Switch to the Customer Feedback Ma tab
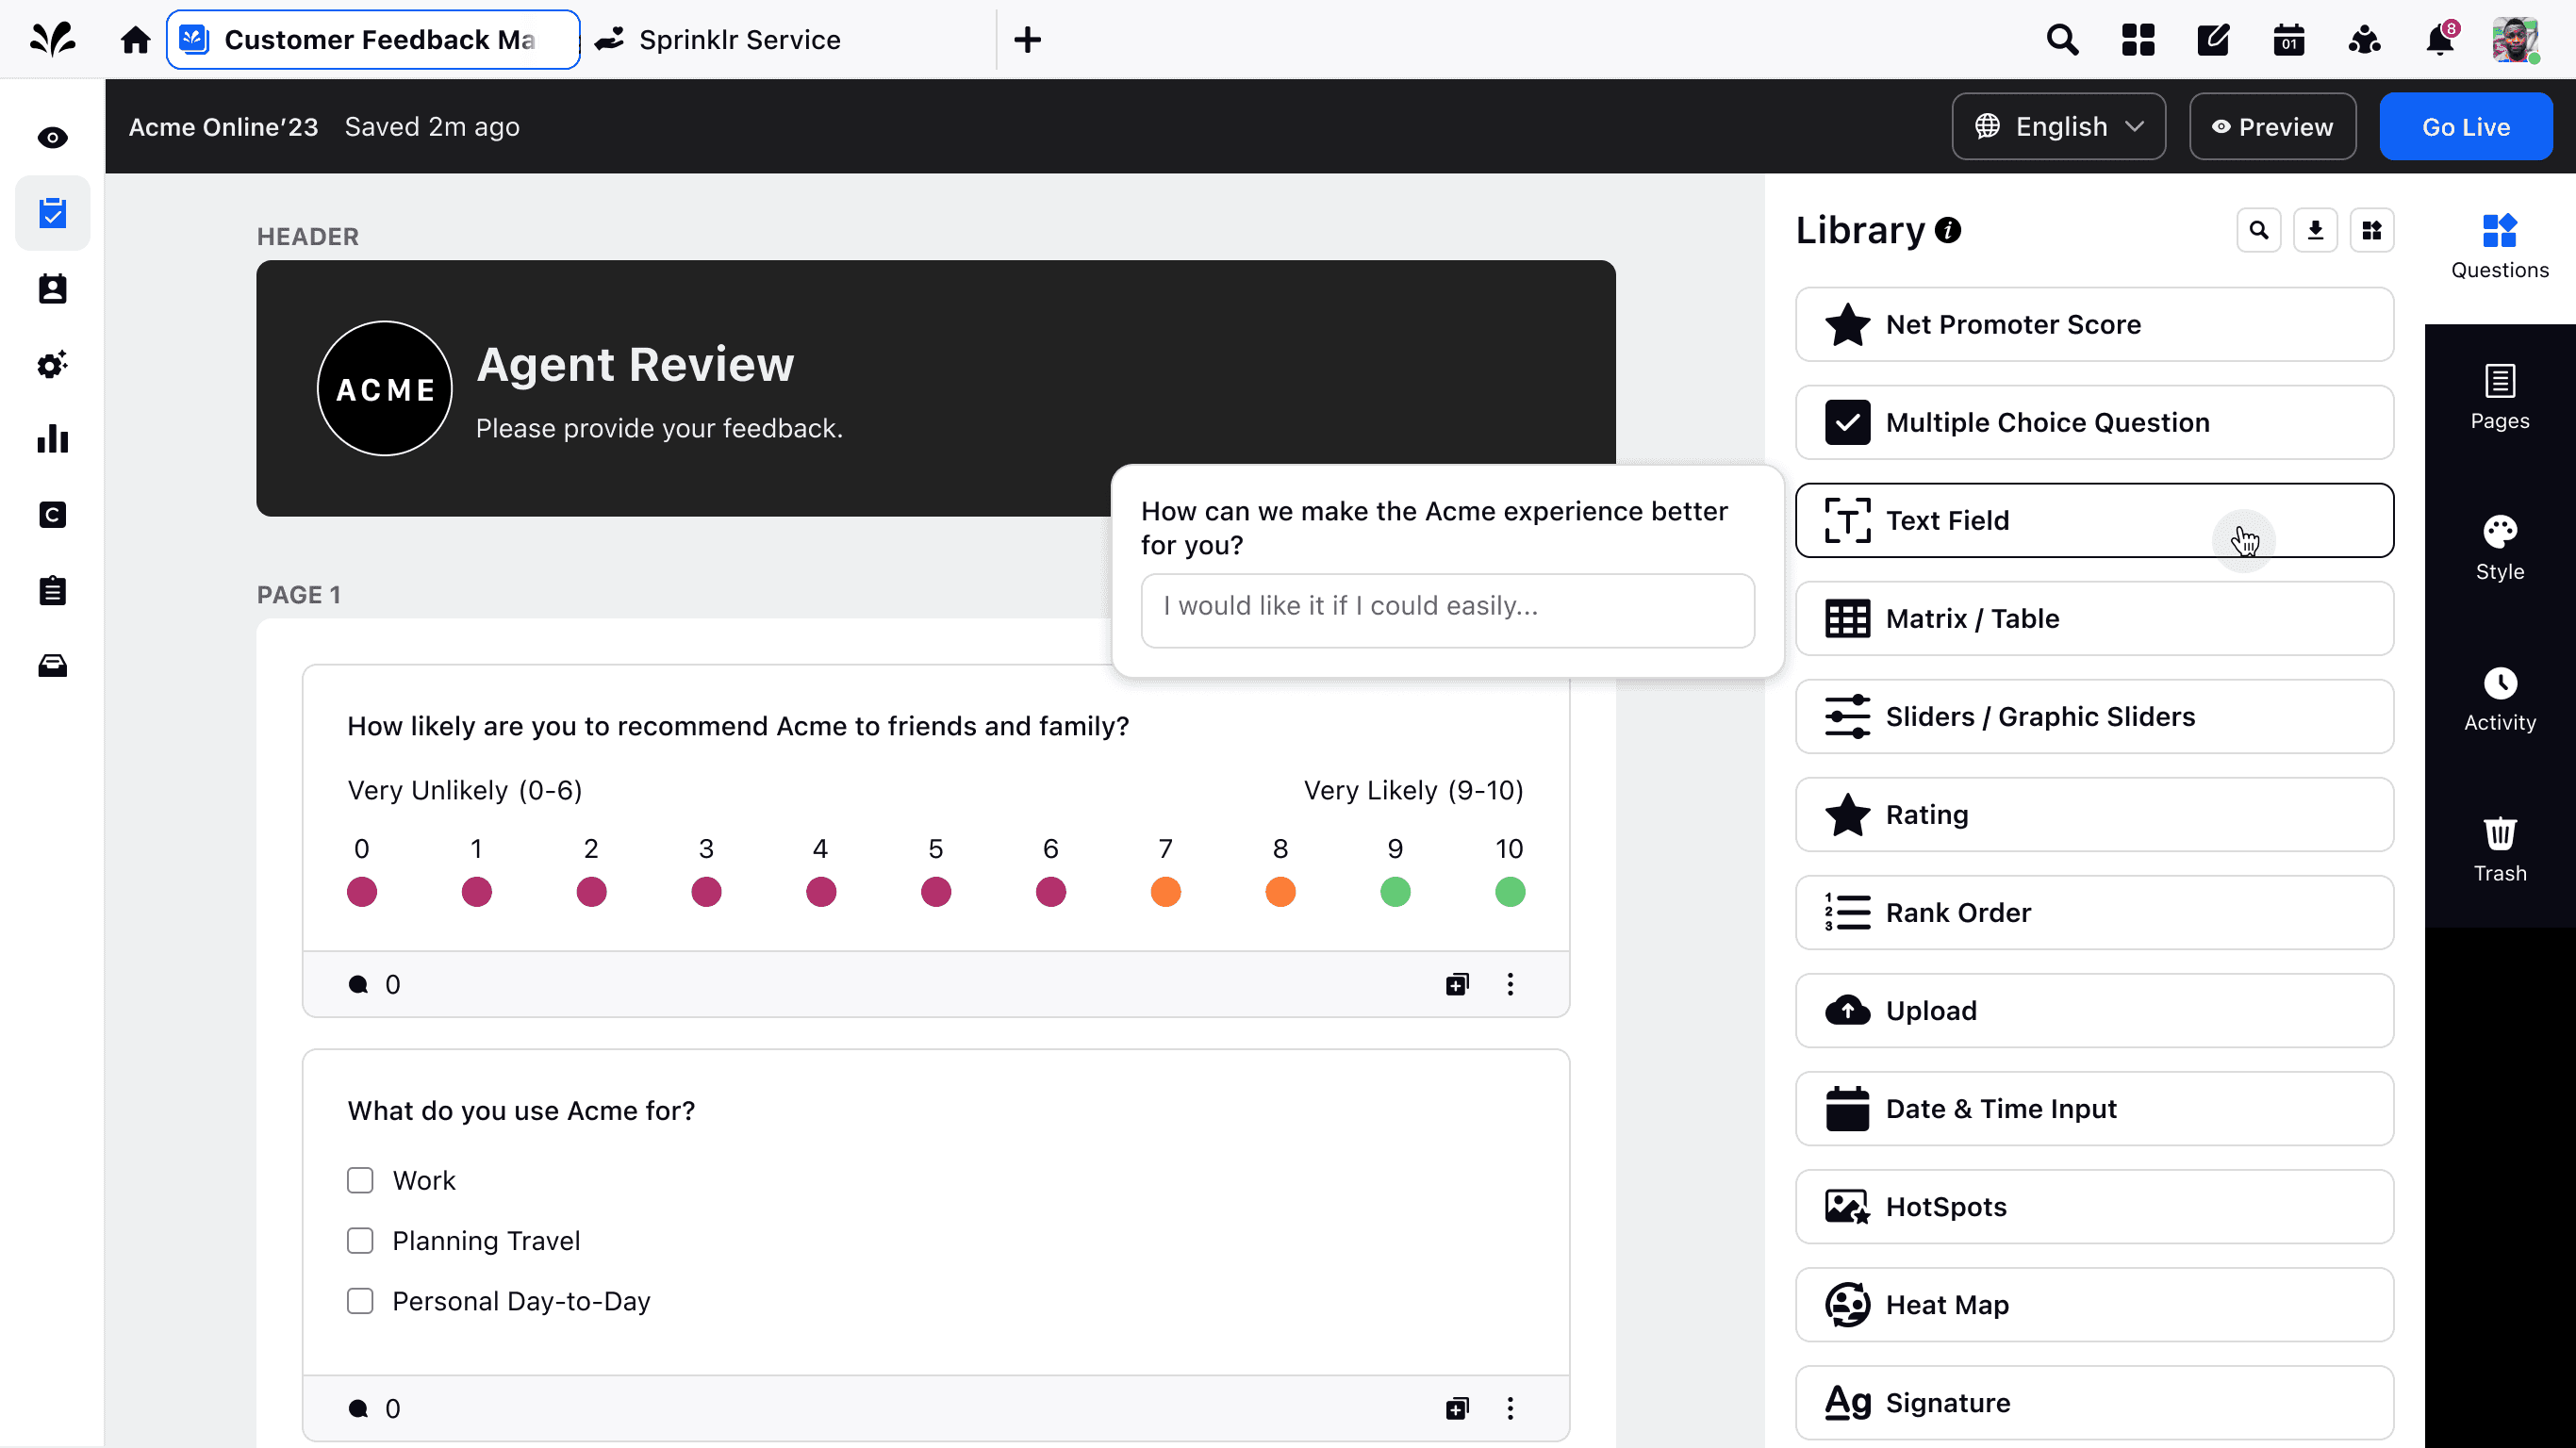The image size is (2576, 1448). [x=373, y=40]
